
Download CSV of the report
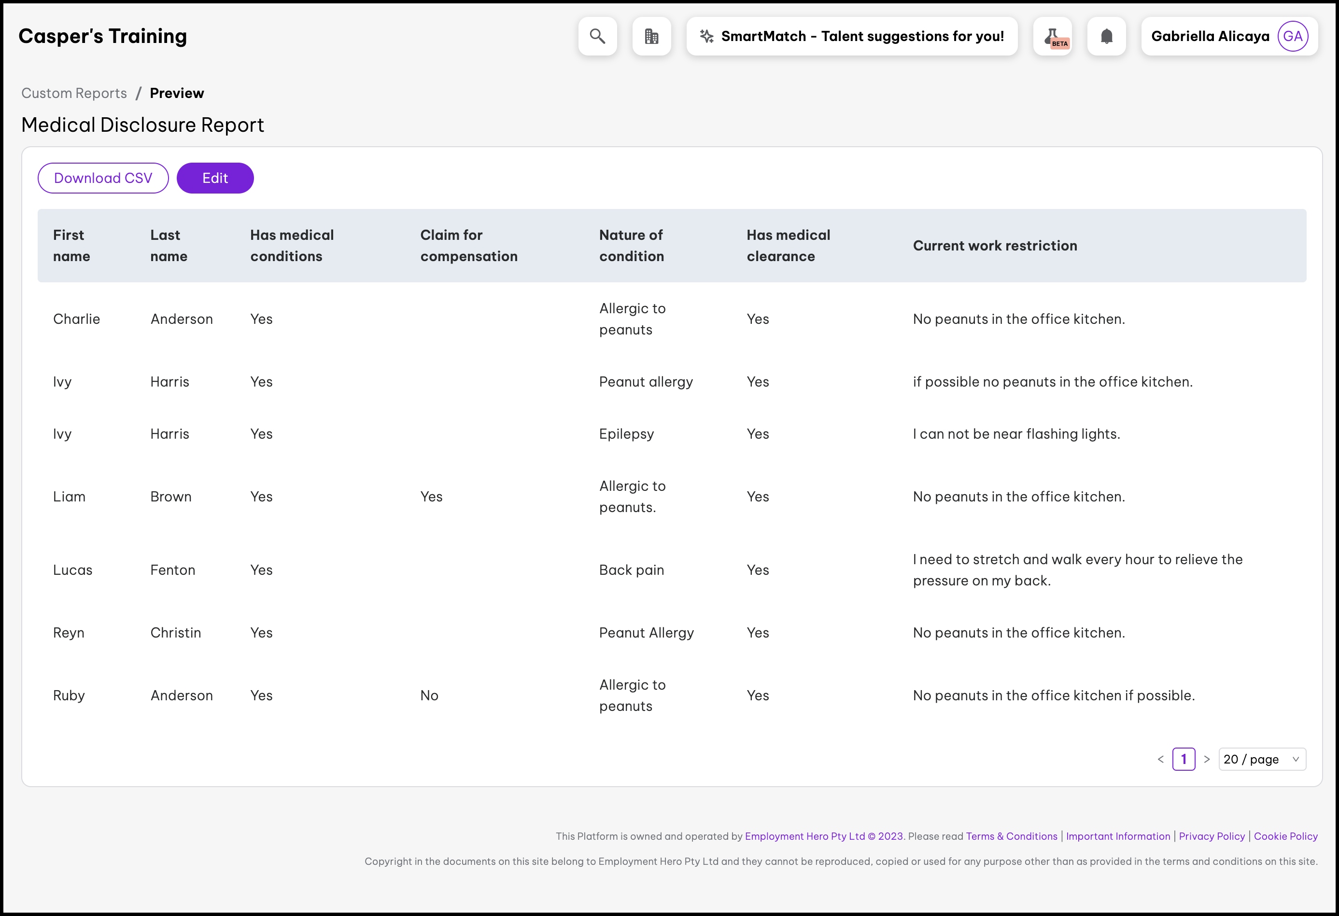click(x=103, y=178)
